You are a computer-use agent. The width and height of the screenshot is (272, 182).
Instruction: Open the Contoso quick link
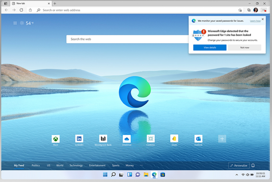[150, 140]
